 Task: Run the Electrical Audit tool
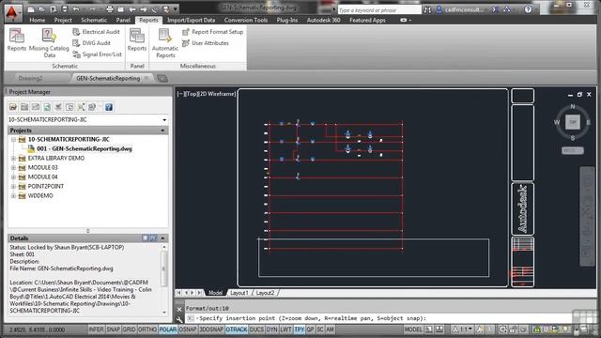[x=96, y=32]
